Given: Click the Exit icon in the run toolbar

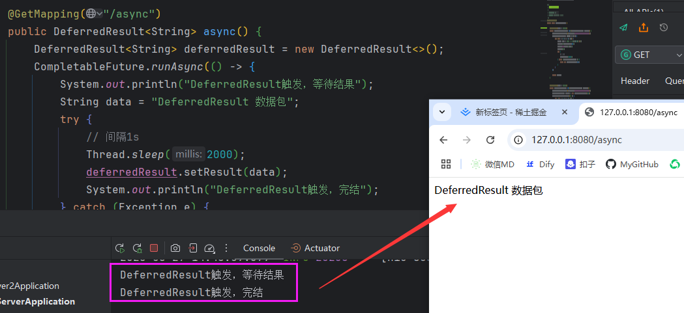Looking at the screenshot, I should 192,248.
